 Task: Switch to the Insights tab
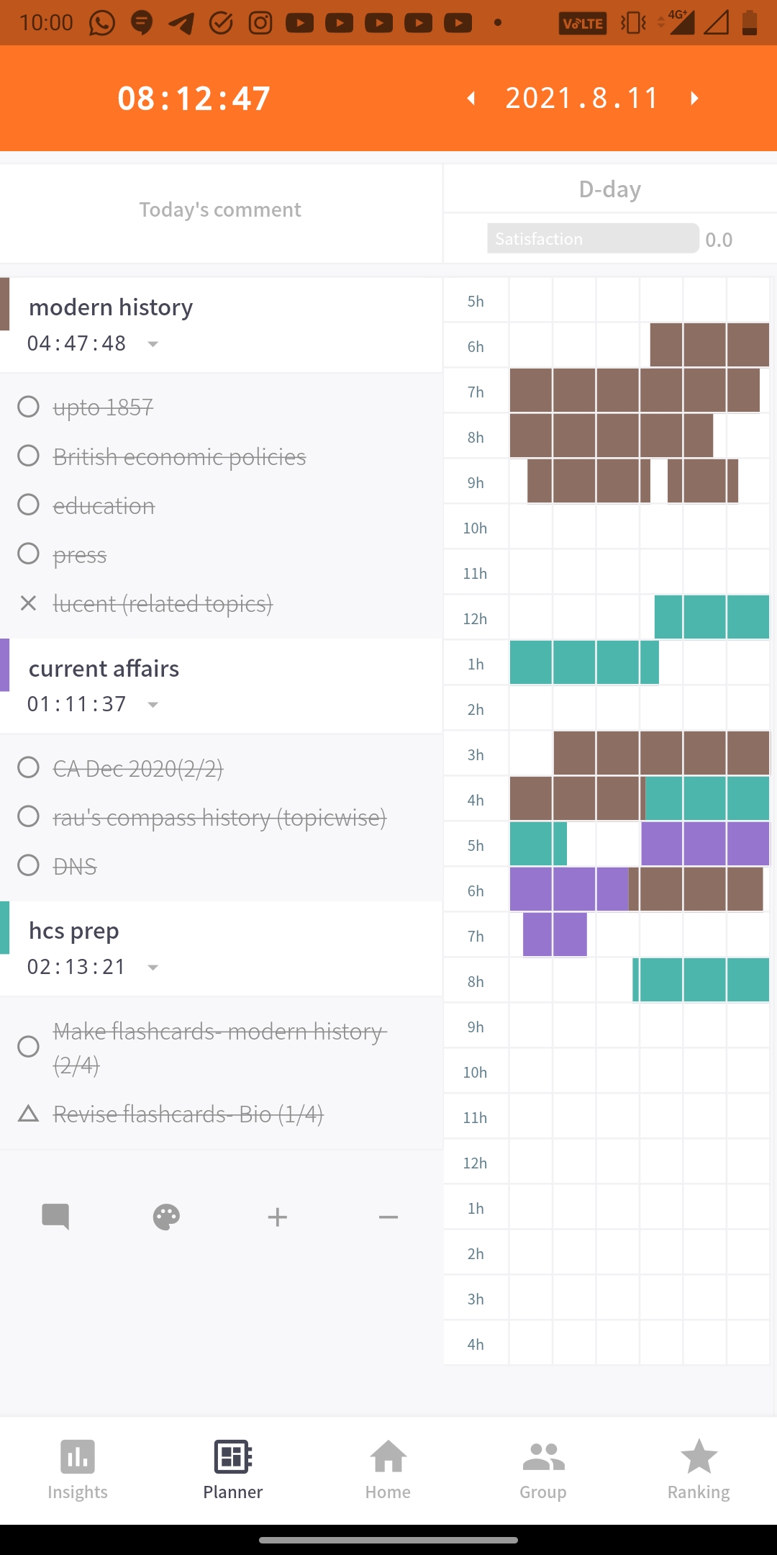[x=78, y=1469]
